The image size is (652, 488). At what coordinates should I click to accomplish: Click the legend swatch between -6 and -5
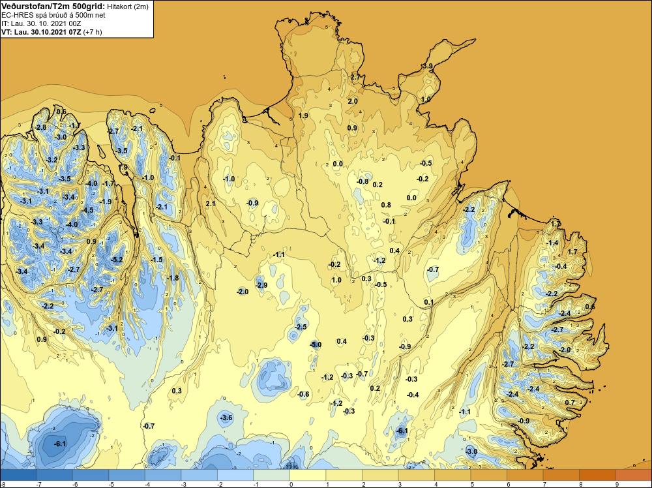[x=91, y=475]
